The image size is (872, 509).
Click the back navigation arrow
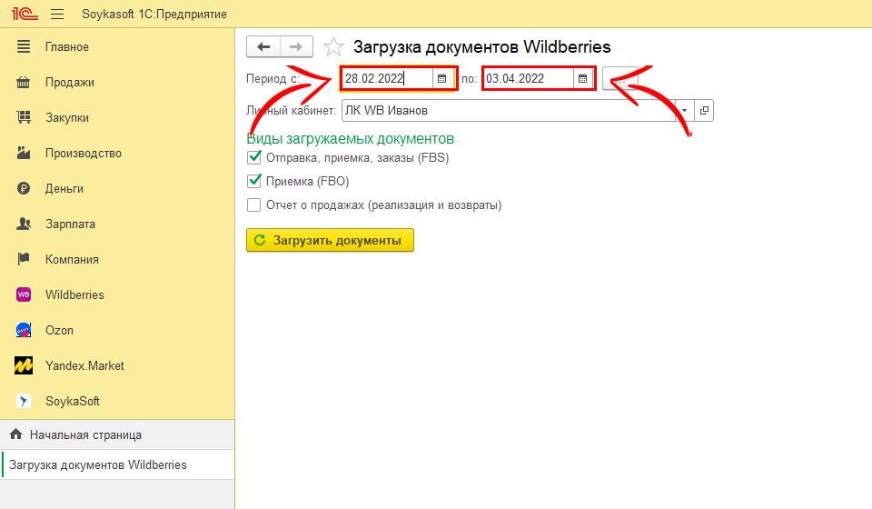pos(263,46)
